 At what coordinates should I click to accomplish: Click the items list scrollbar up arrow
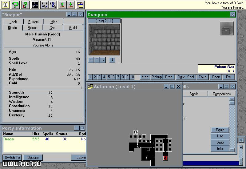[232, 99]
